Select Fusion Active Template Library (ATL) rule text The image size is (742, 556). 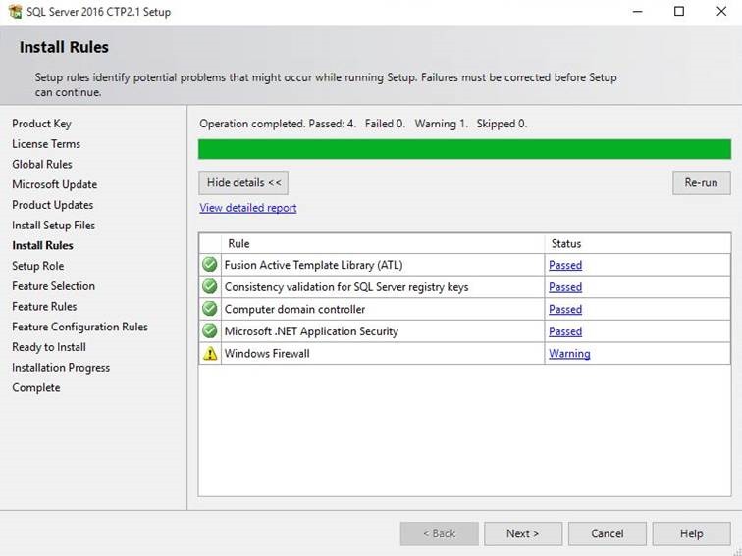[x=313, y=265]
